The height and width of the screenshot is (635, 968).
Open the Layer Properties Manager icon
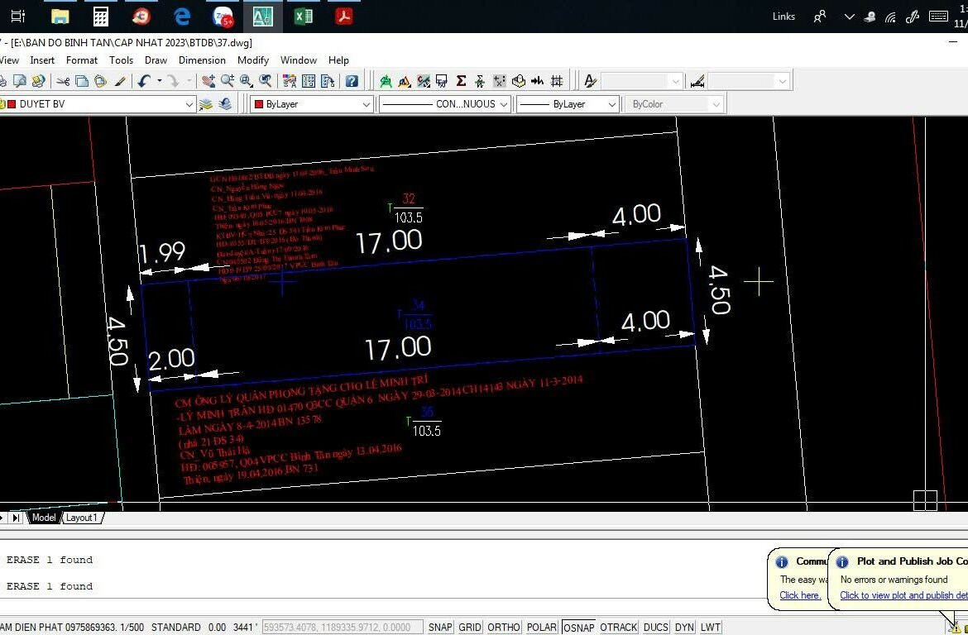click(206, 104)
